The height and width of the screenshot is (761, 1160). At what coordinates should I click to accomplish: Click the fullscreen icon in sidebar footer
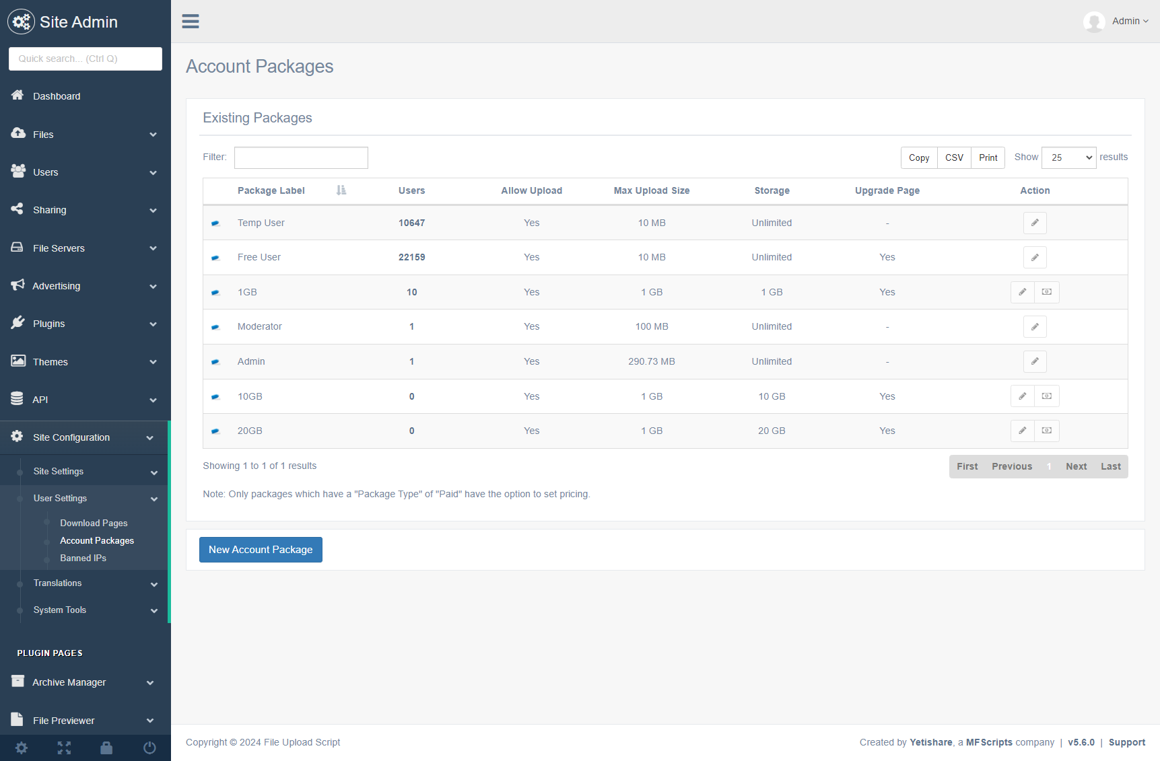coord(64,748)
